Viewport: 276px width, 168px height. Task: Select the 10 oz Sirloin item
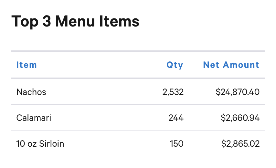[x=40, y=144]
